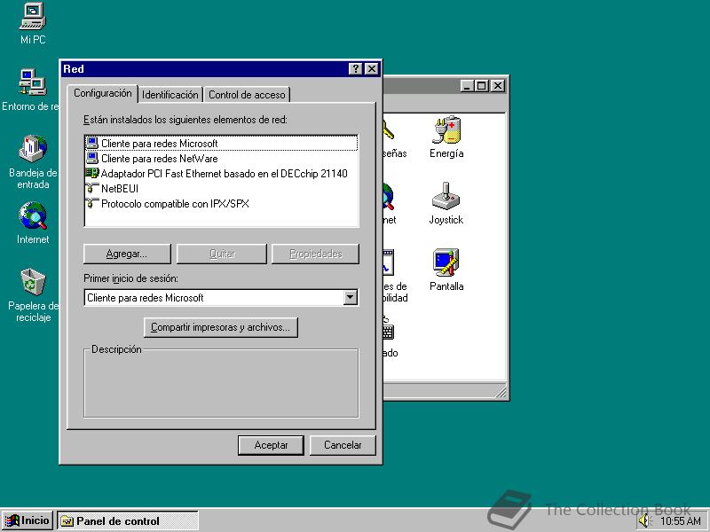Open Energía icon in Panel de control
The width and height of the screenshot is (710, 532).
point(446,137)
